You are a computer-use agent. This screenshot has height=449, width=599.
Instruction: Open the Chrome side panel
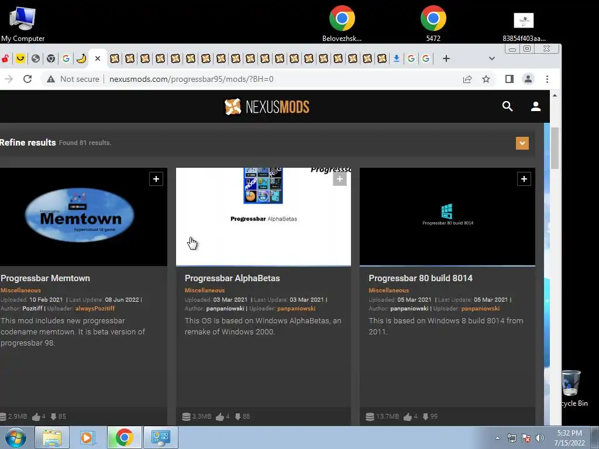pyautogui.click(x=510, y=79)
